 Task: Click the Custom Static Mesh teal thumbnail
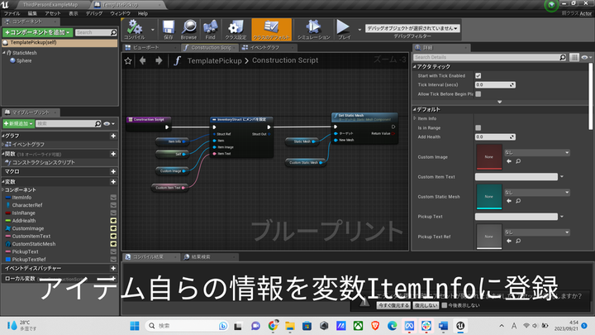pyautogui.click(x=491, y=195)
